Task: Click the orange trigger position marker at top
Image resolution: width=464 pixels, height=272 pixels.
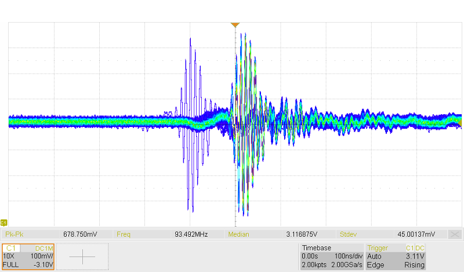Action: pyautogui.click(x=235, y=25)
